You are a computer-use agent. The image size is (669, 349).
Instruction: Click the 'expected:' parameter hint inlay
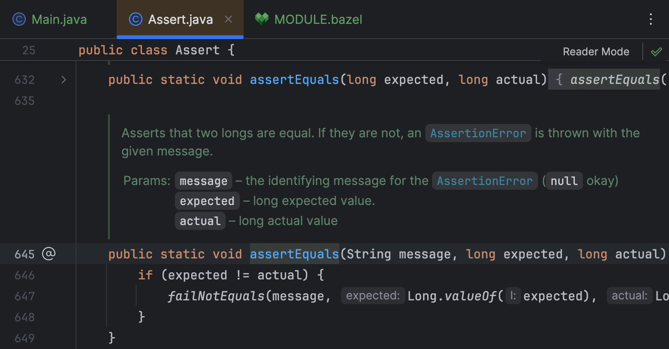point(373,296)
